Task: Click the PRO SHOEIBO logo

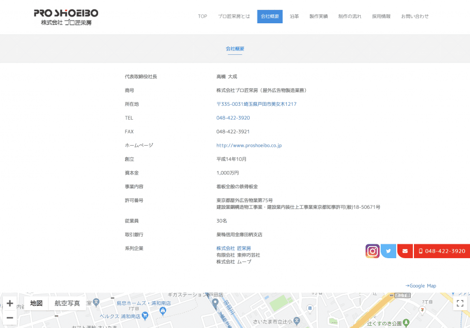Action: 66,17
